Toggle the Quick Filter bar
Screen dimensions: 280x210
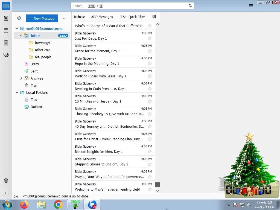(x=134, y=17)
